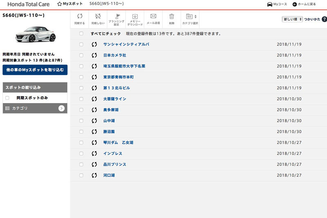This screenshot has height=218, width=327.
Task: Open the 河口湖 spot link
Action: point(109,175)
